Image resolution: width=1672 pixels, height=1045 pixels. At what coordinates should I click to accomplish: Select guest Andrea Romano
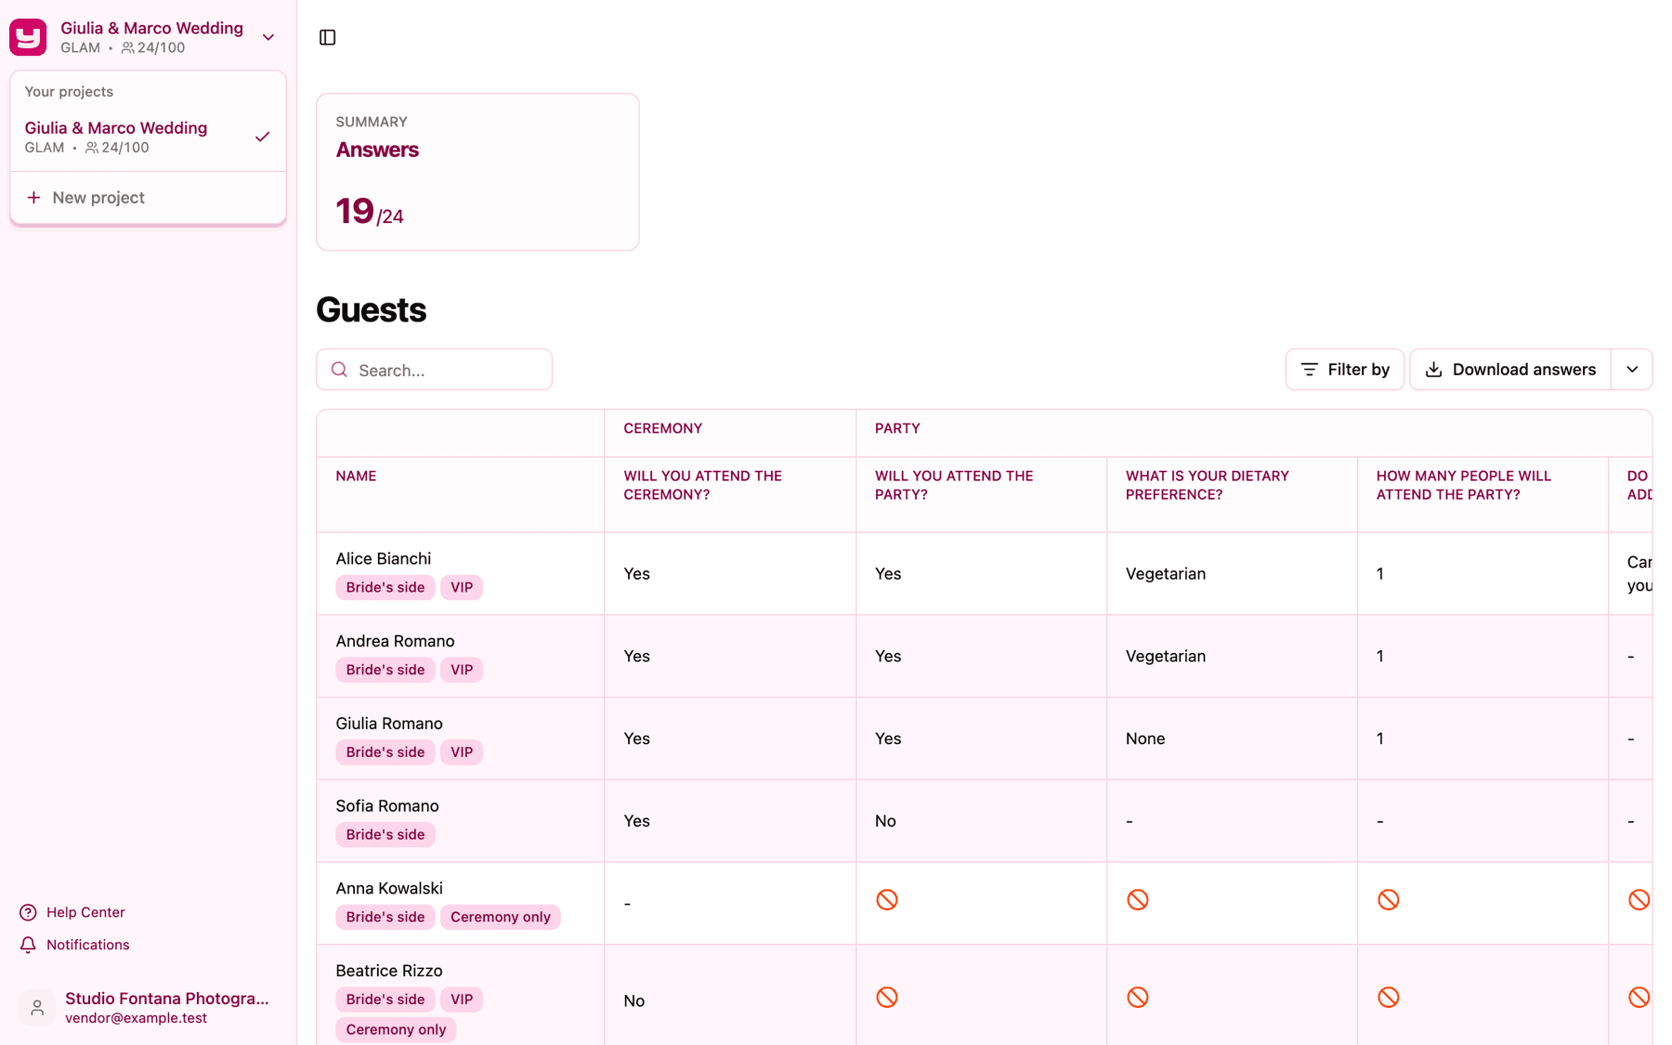click(x=395, y=641)
